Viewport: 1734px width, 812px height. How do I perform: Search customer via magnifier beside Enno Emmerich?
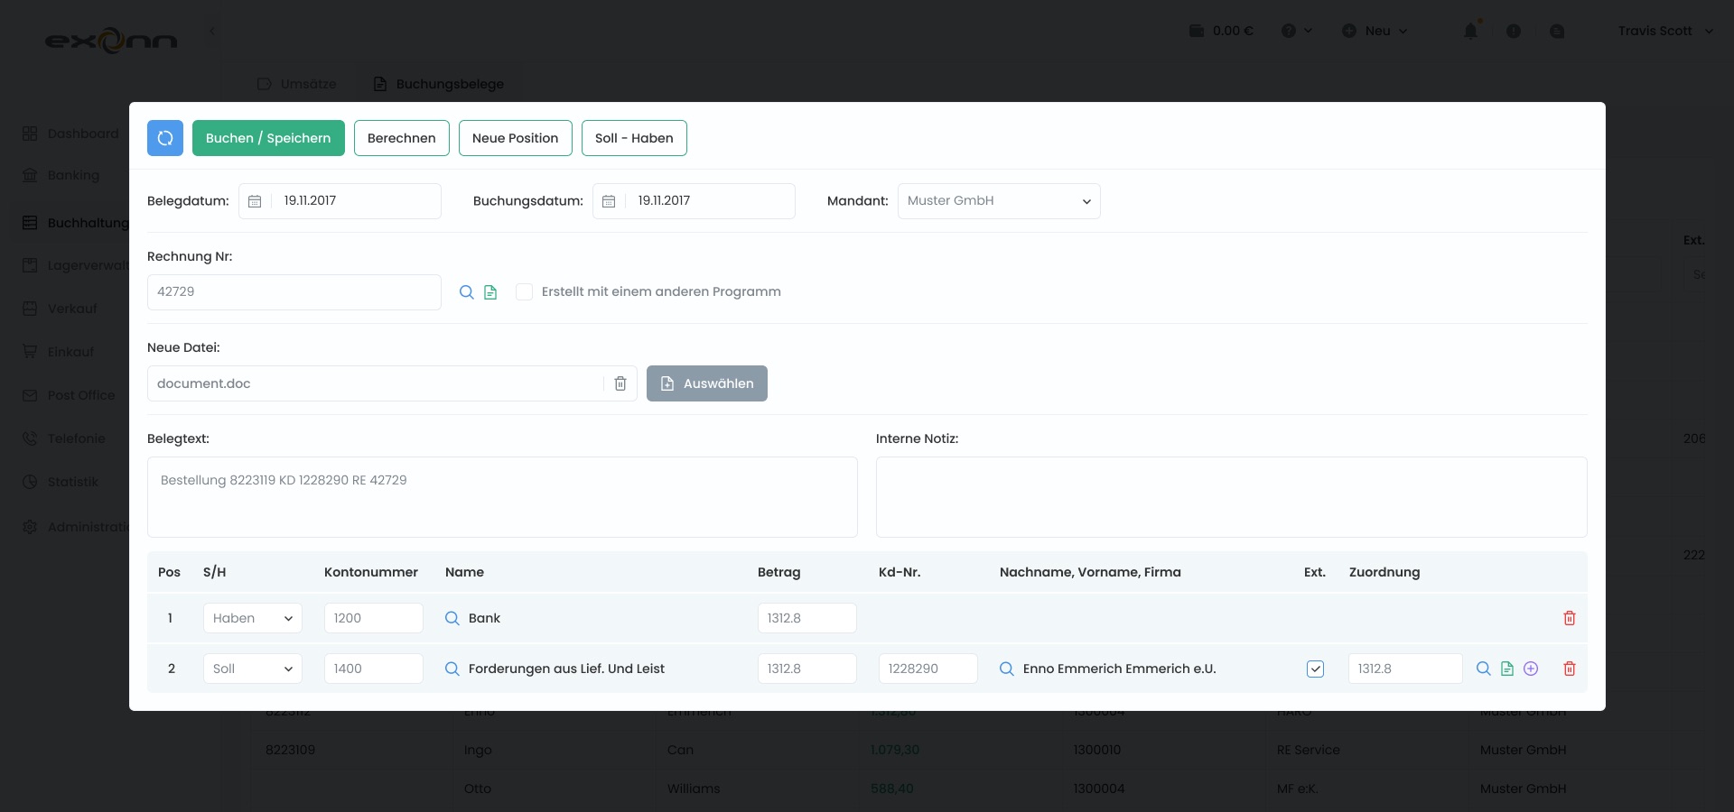tap(1007, 669)
